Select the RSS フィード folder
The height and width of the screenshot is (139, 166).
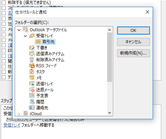tap(46, 66)
